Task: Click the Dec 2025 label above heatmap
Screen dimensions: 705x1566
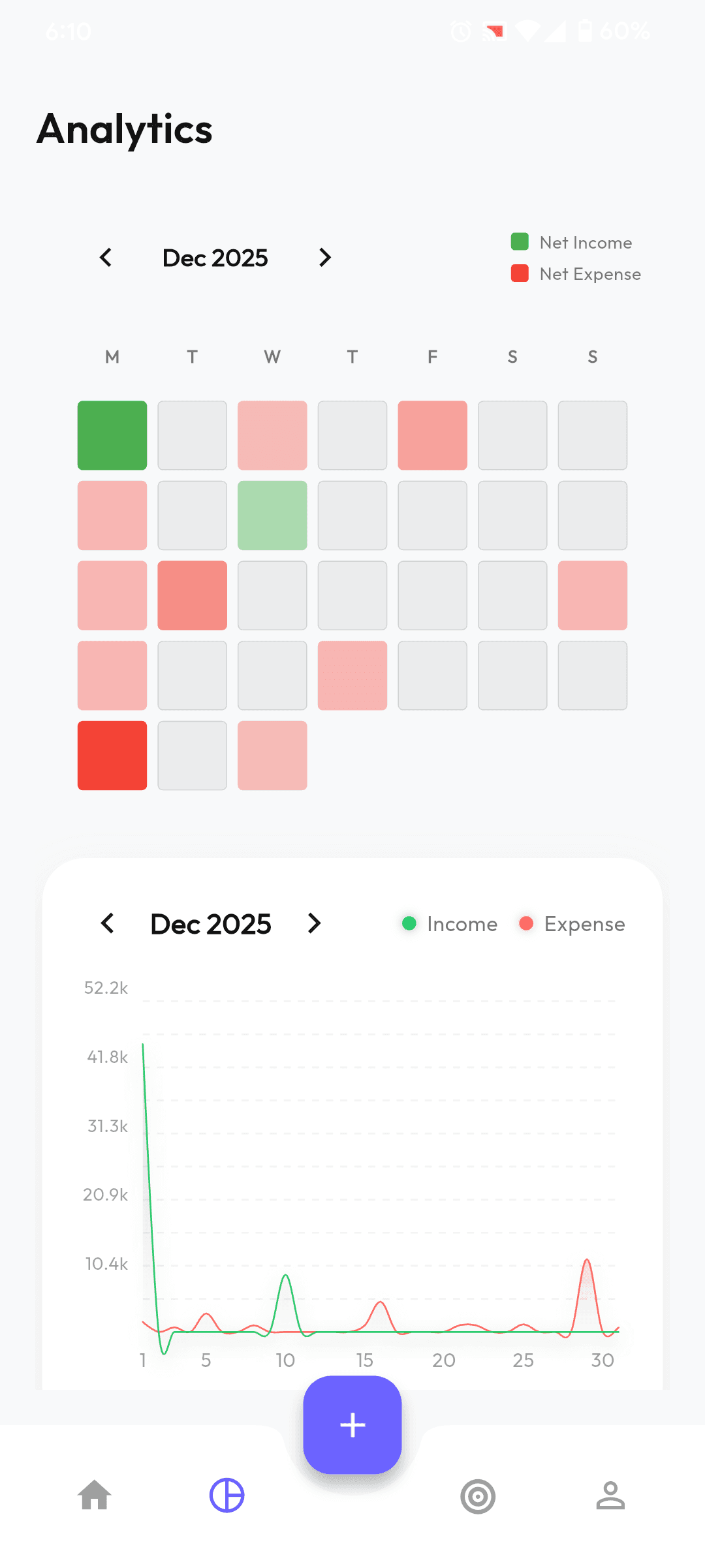Action: [215, 258]
